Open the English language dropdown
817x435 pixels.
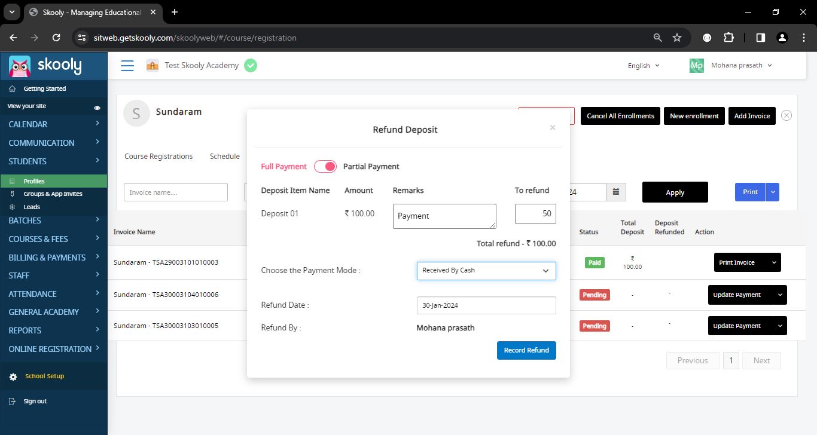(644, 66)
